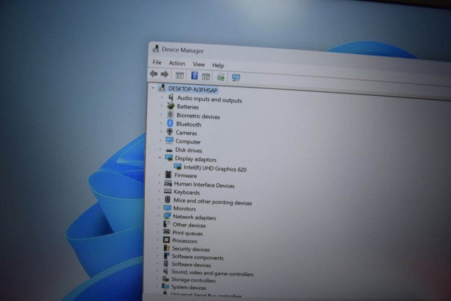Select the System devices label
The height and width of the screenshot is (301, 451).
tap(189, 287)
